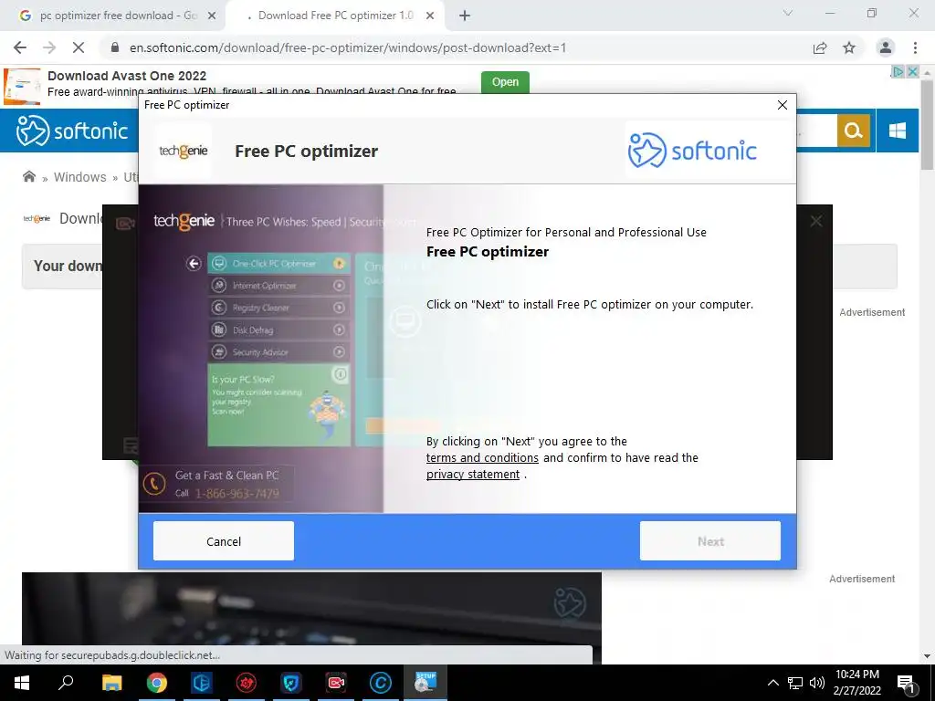The height and width of the screenshot is (701, 935).
Task: Close the Google search tab
Action: click(212, 16)
